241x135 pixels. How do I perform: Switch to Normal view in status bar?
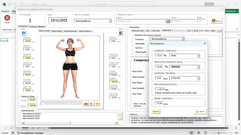pyautogui.click(x=191, y=133)
